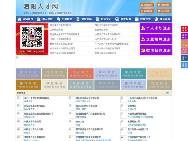Open the 用人单位 menu item
Screen dimensions: 188x141
(47, 19)
